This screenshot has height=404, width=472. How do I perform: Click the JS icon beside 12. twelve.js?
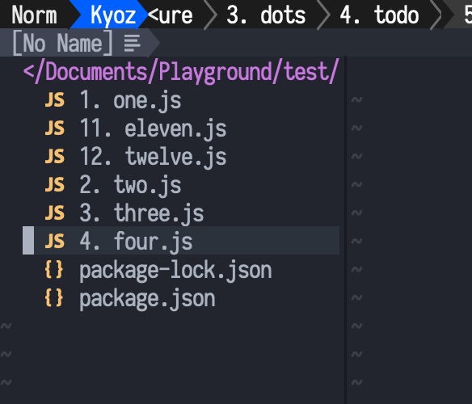(54, 156)
